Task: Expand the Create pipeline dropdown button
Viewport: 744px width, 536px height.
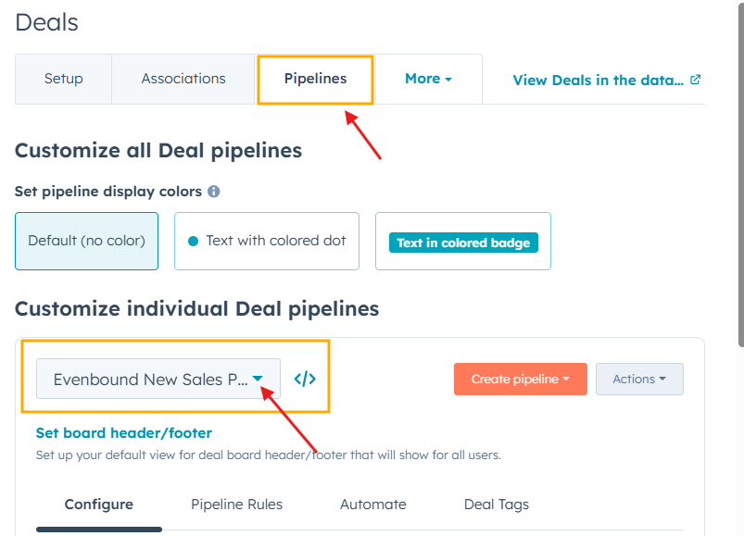Action: [520, 379]
